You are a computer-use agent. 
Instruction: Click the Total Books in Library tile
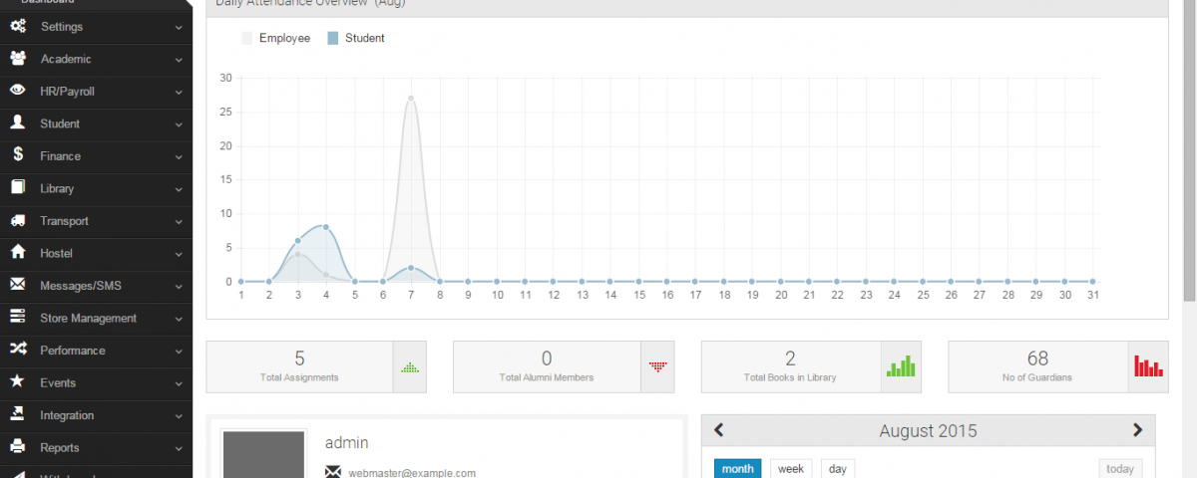click(790, 366)
